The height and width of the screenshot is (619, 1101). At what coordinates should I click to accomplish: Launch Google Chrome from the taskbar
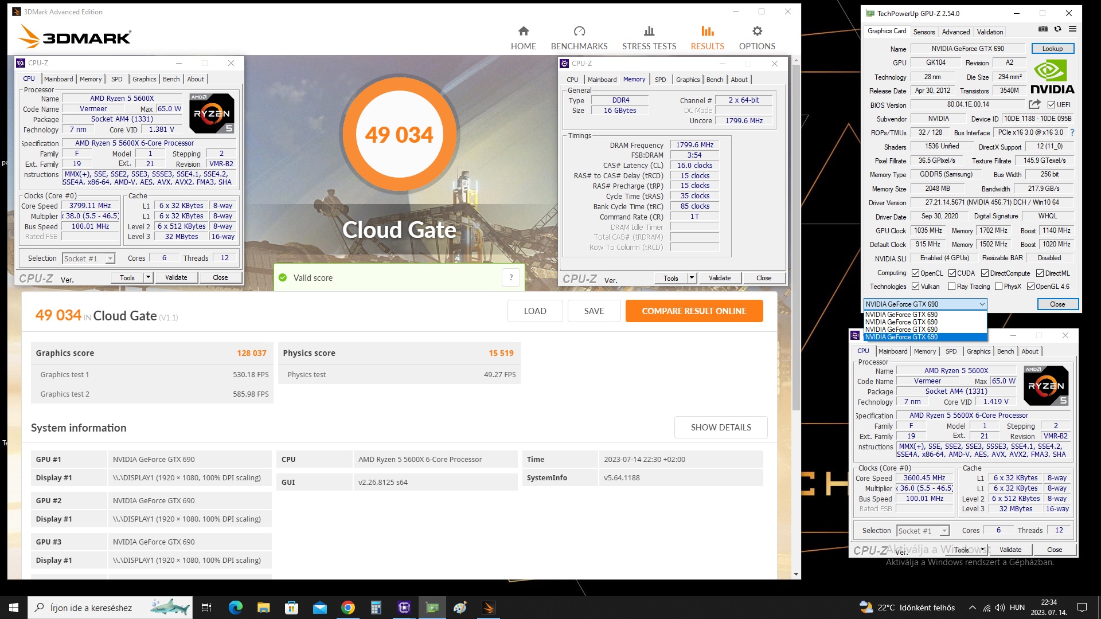pyautogui.click(x=348, y=608)
